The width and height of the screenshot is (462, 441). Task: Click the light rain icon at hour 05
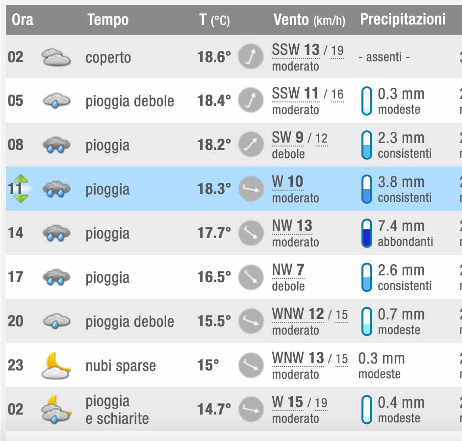[56, 100]
